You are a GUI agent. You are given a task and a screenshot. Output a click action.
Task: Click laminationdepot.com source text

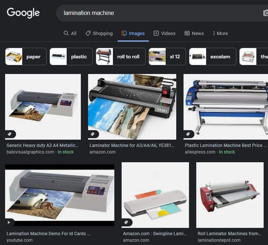point(219,240)
